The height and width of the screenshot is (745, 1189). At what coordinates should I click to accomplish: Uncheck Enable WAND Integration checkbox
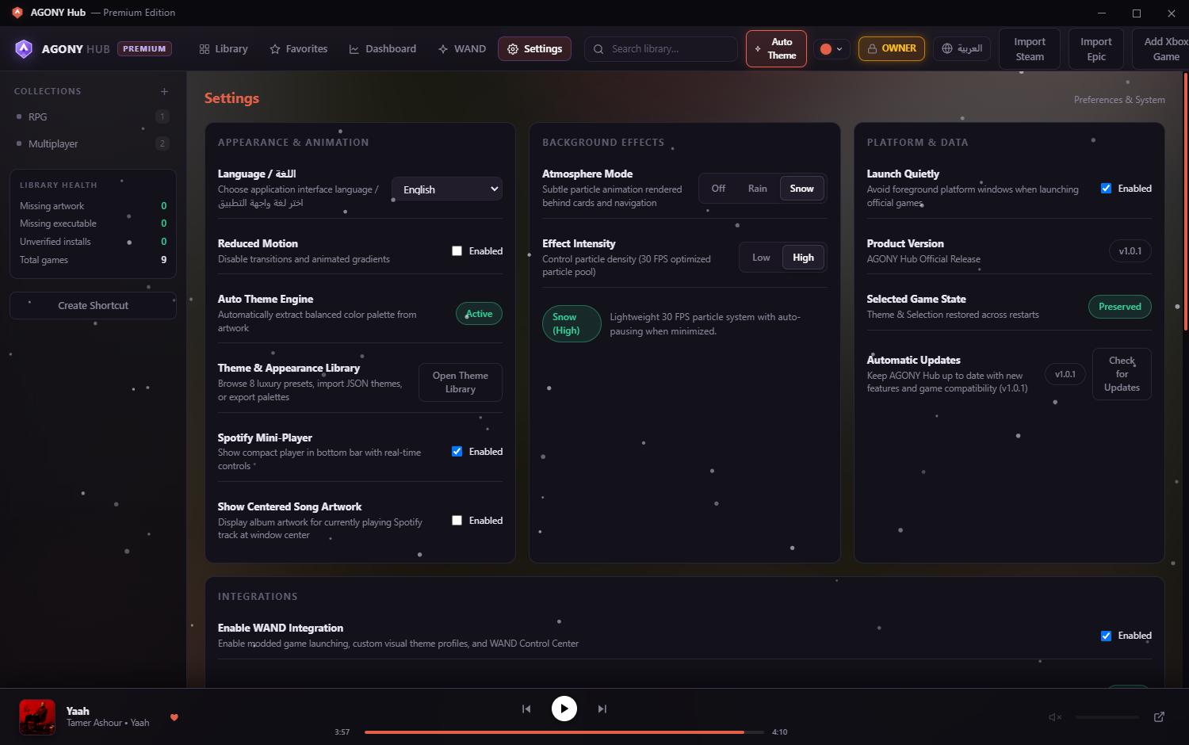click(1106, 636)
